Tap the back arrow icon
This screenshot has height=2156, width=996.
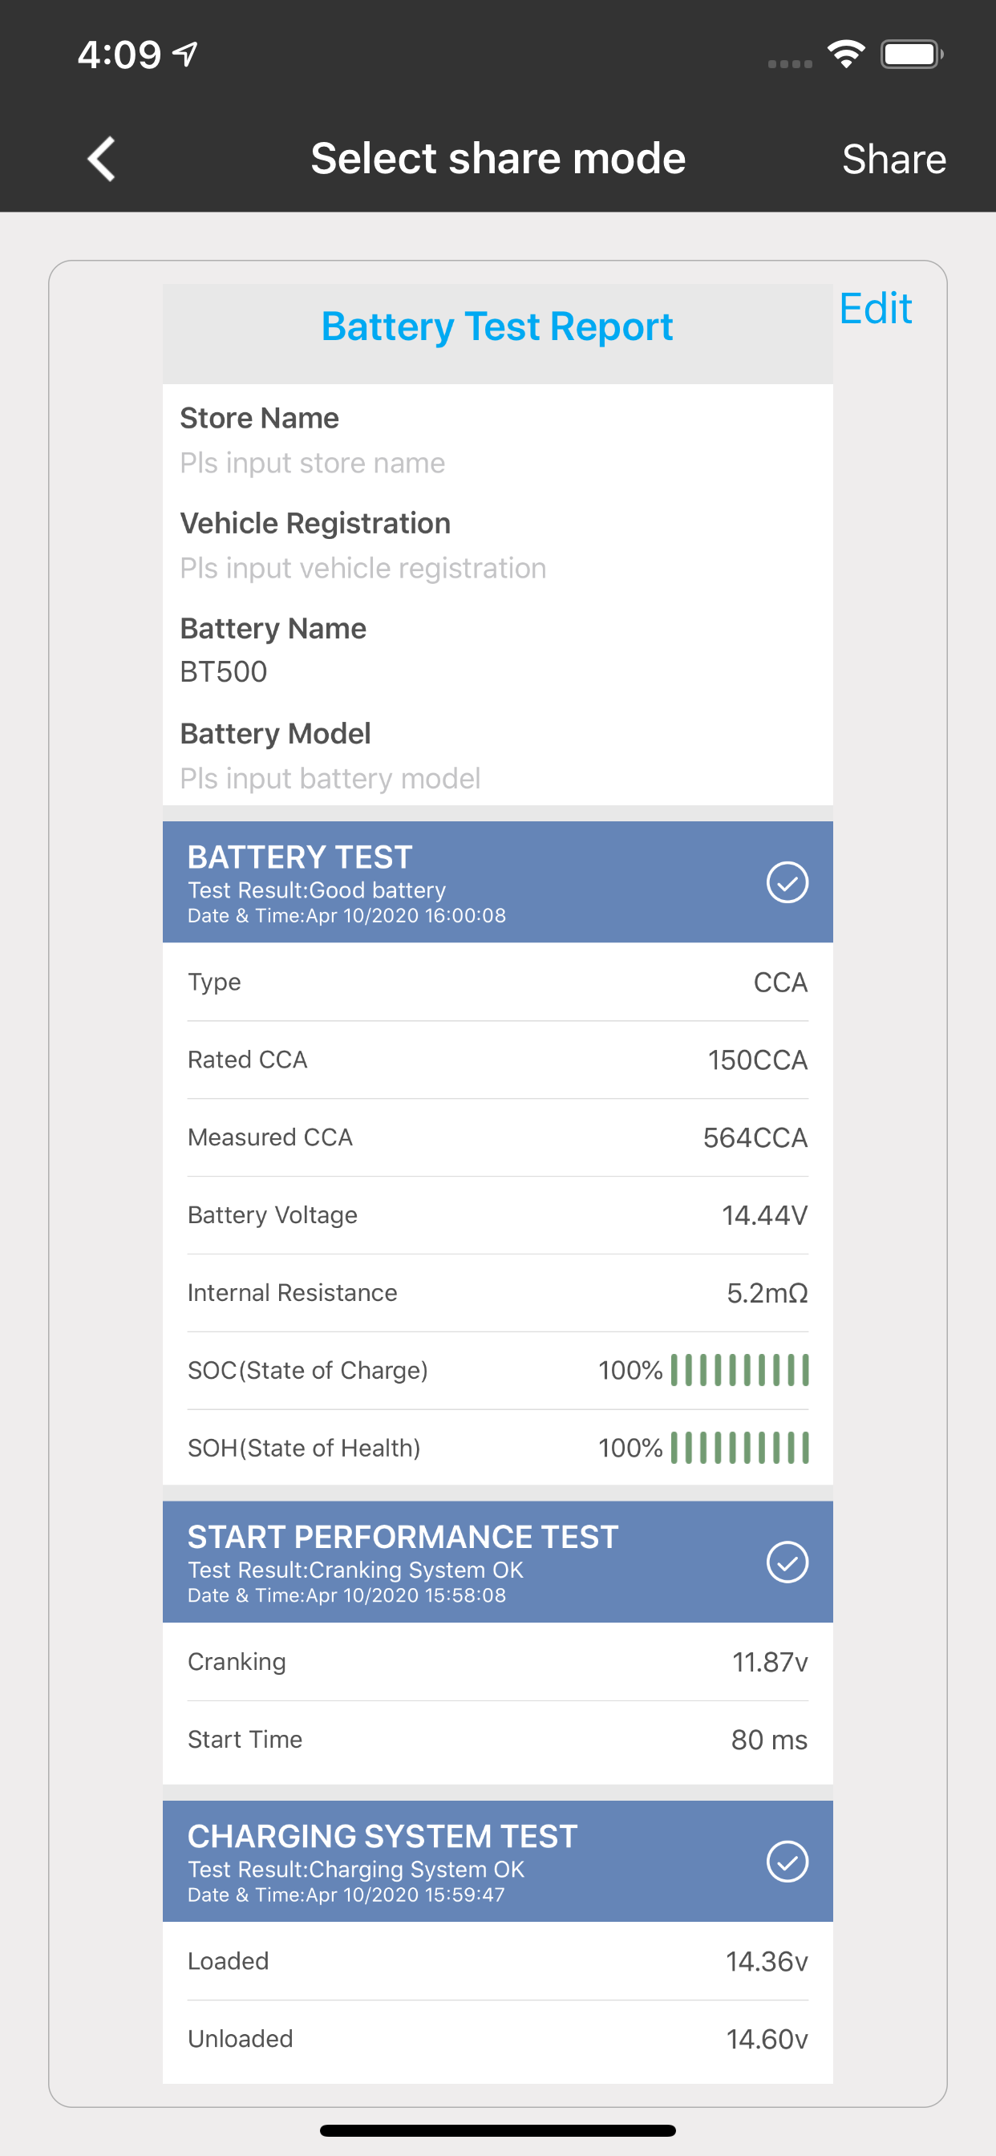[x=102, y=159]
